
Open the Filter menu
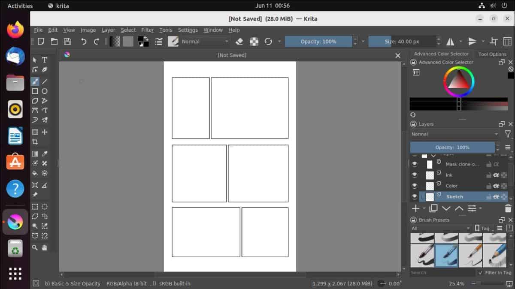click(x=147, y=30)
